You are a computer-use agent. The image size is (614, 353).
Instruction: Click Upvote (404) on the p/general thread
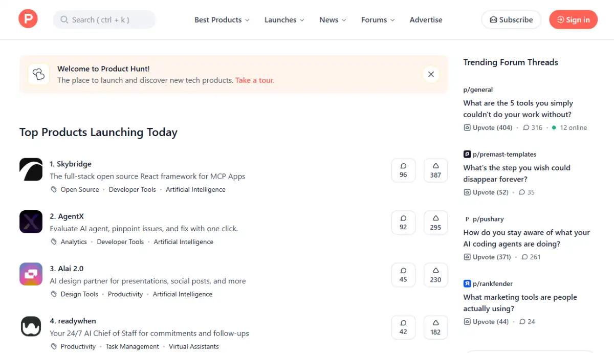(488, 127)
